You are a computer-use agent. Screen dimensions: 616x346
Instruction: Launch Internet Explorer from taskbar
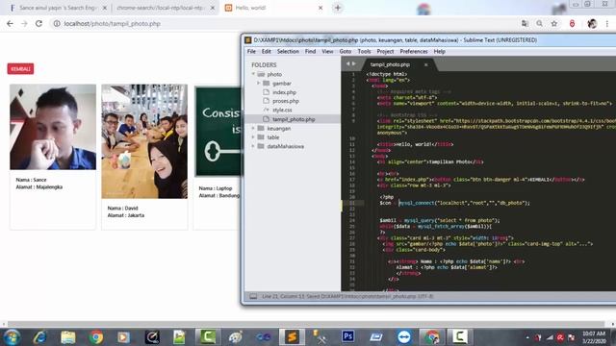tap(40, 337)
